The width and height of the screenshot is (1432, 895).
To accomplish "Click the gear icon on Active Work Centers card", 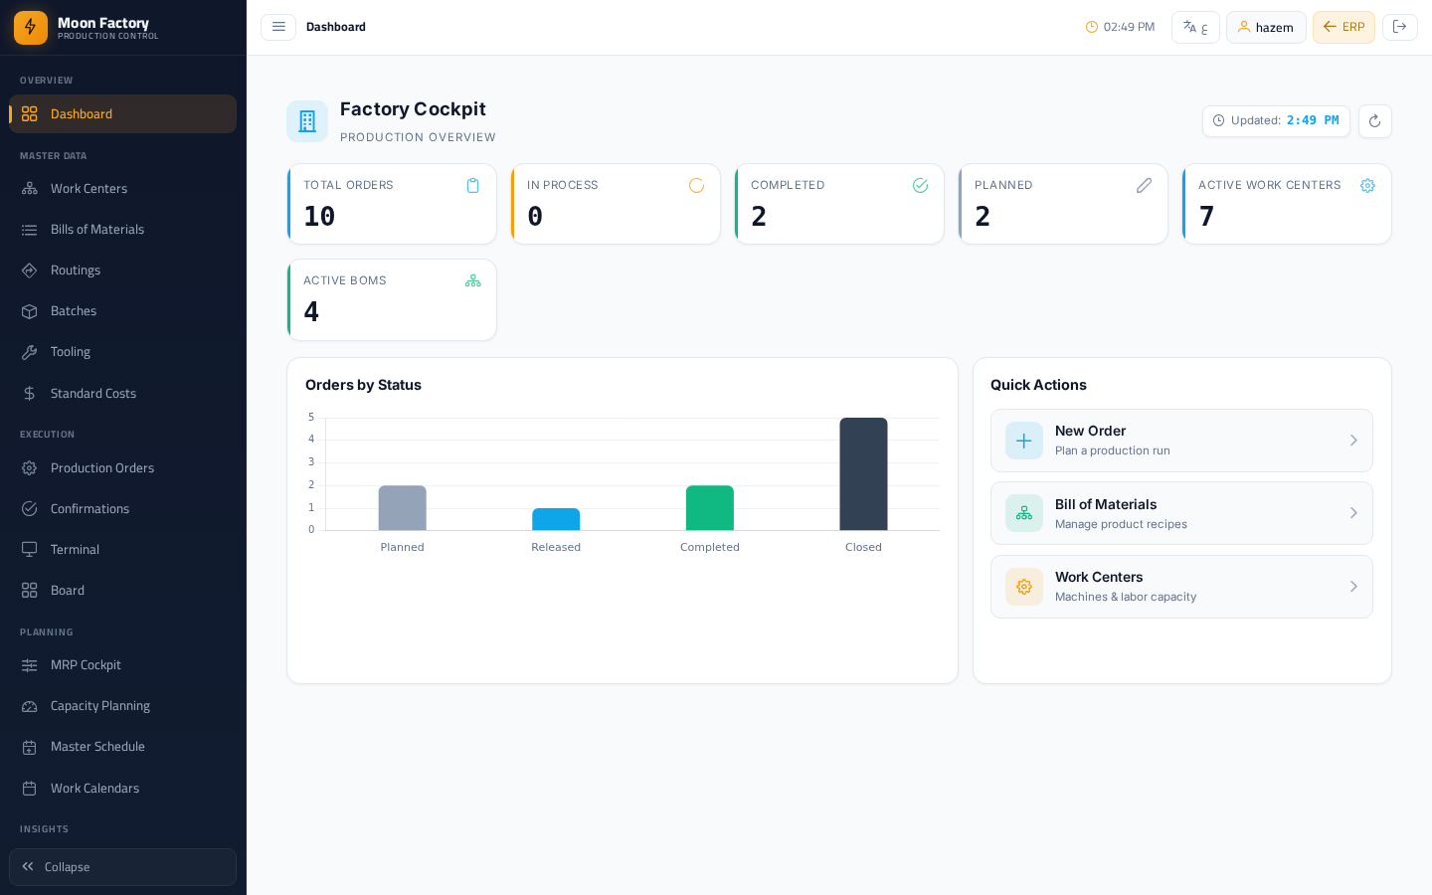I will click(1367, 186).
